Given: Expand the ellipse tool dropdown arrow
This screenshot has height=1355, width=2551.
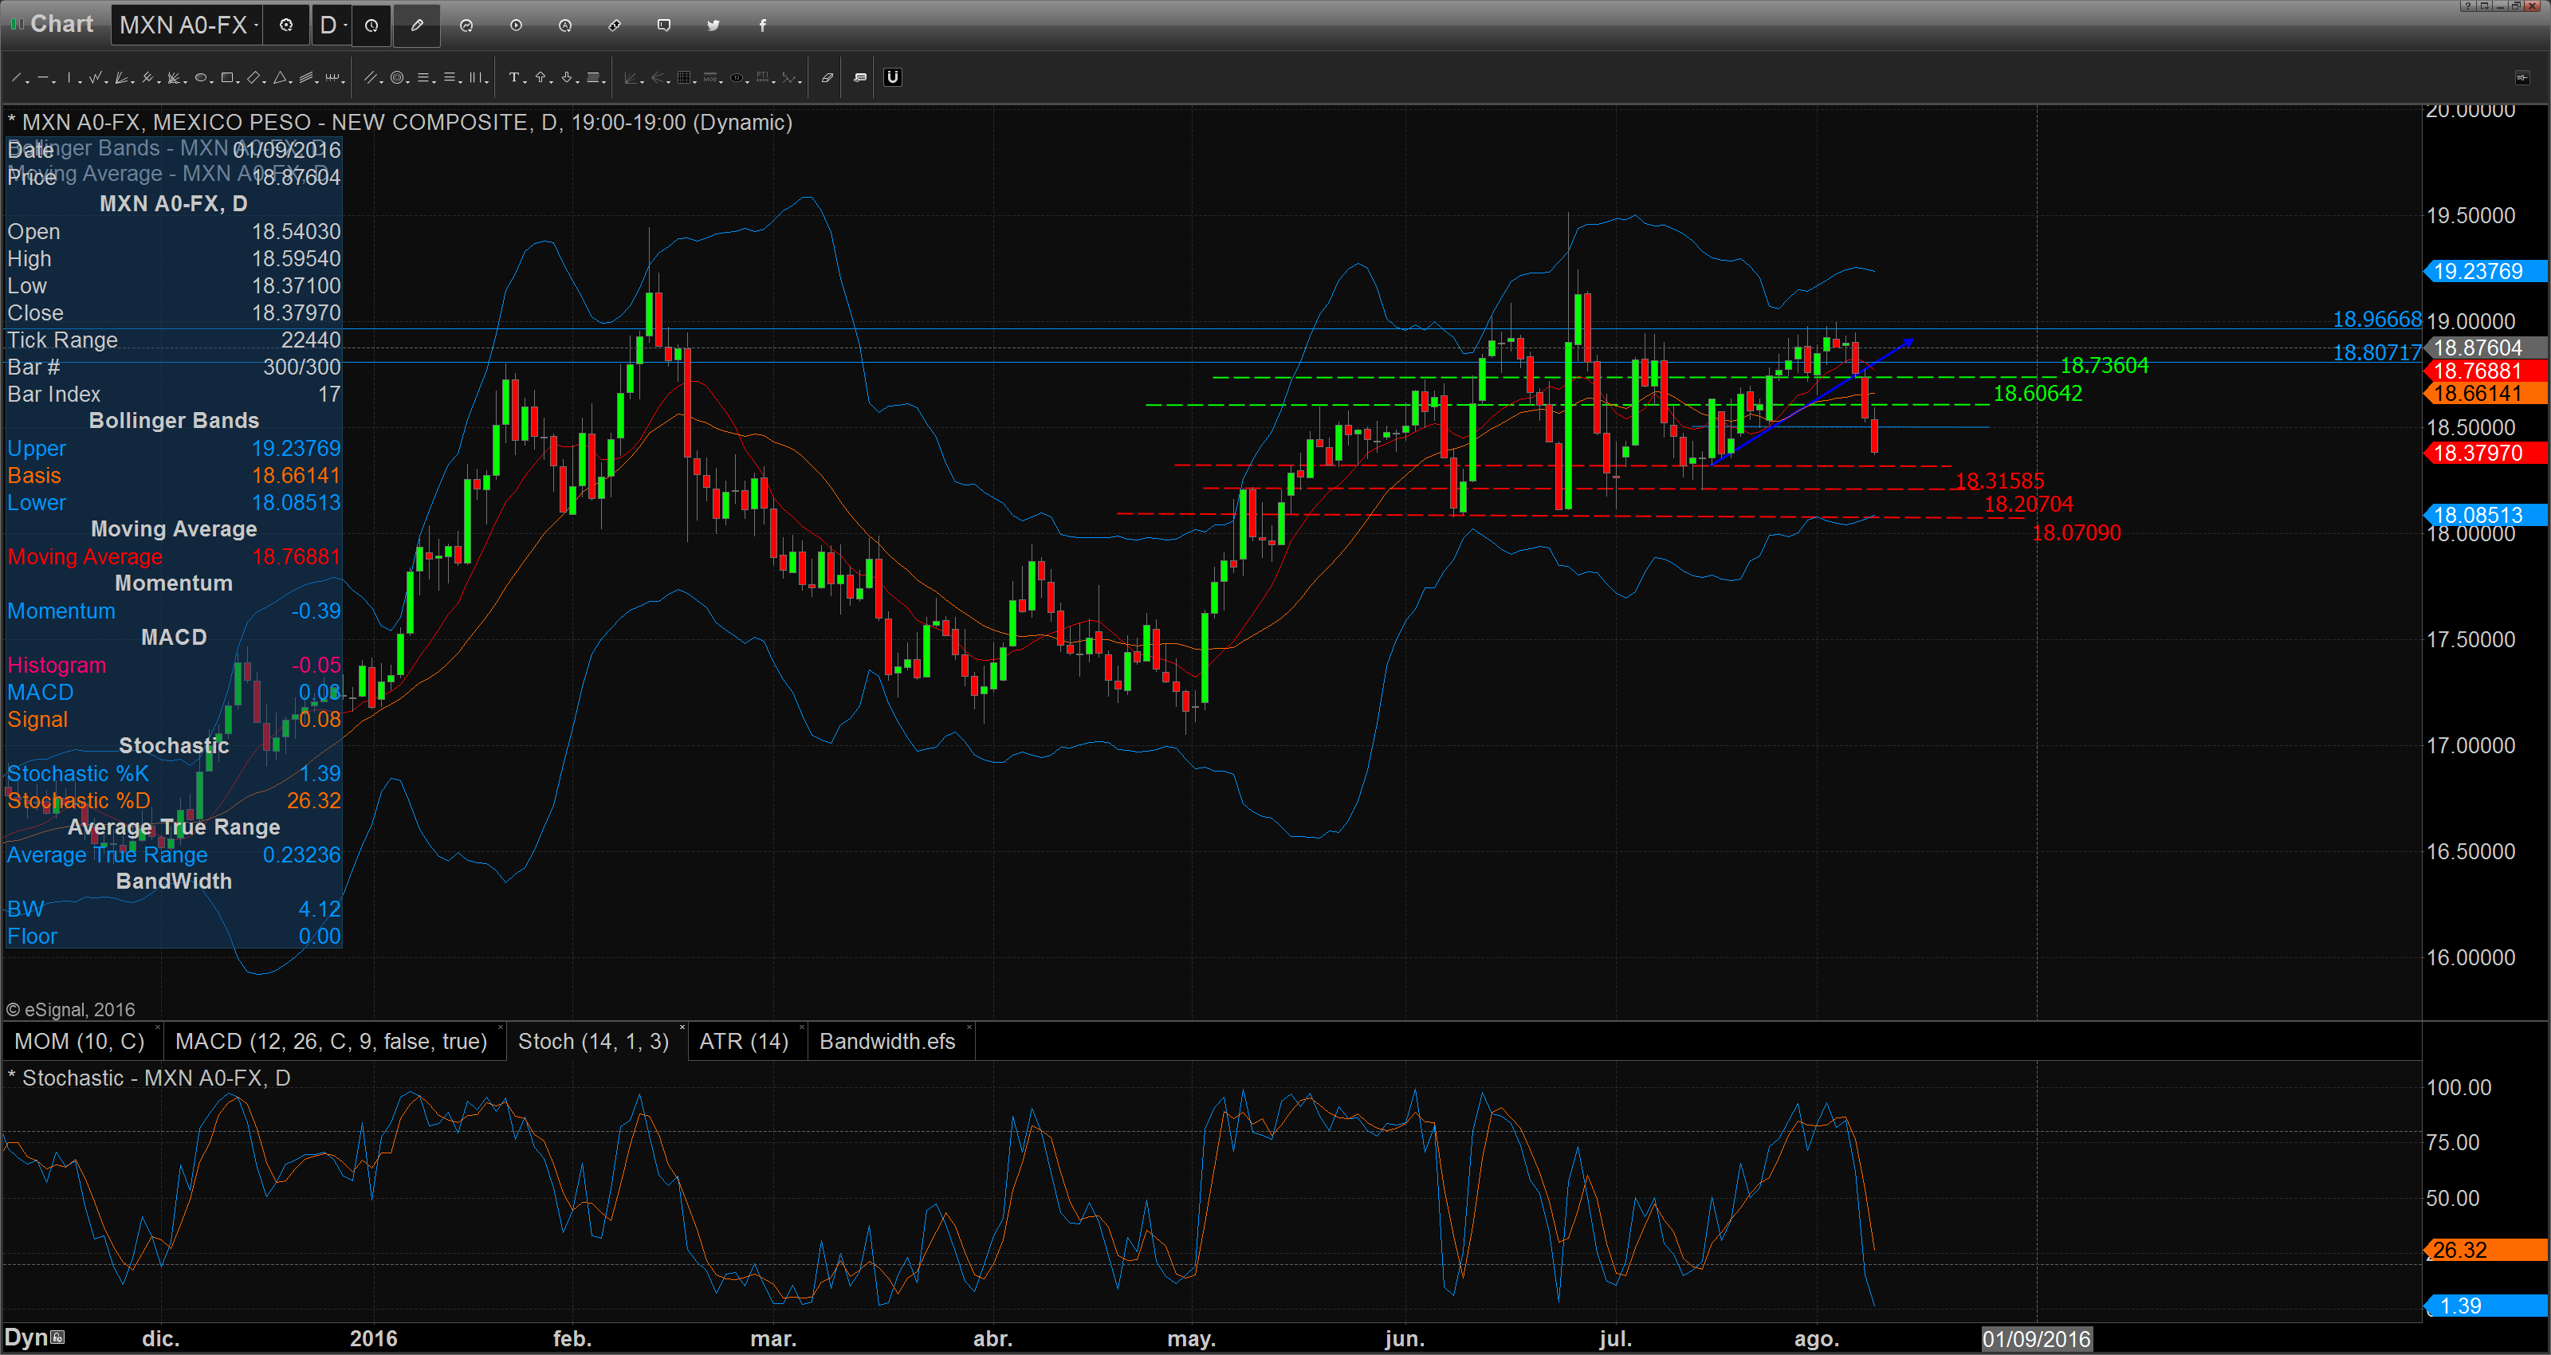Looking at the screenshot, I should [x=212, y=82].
